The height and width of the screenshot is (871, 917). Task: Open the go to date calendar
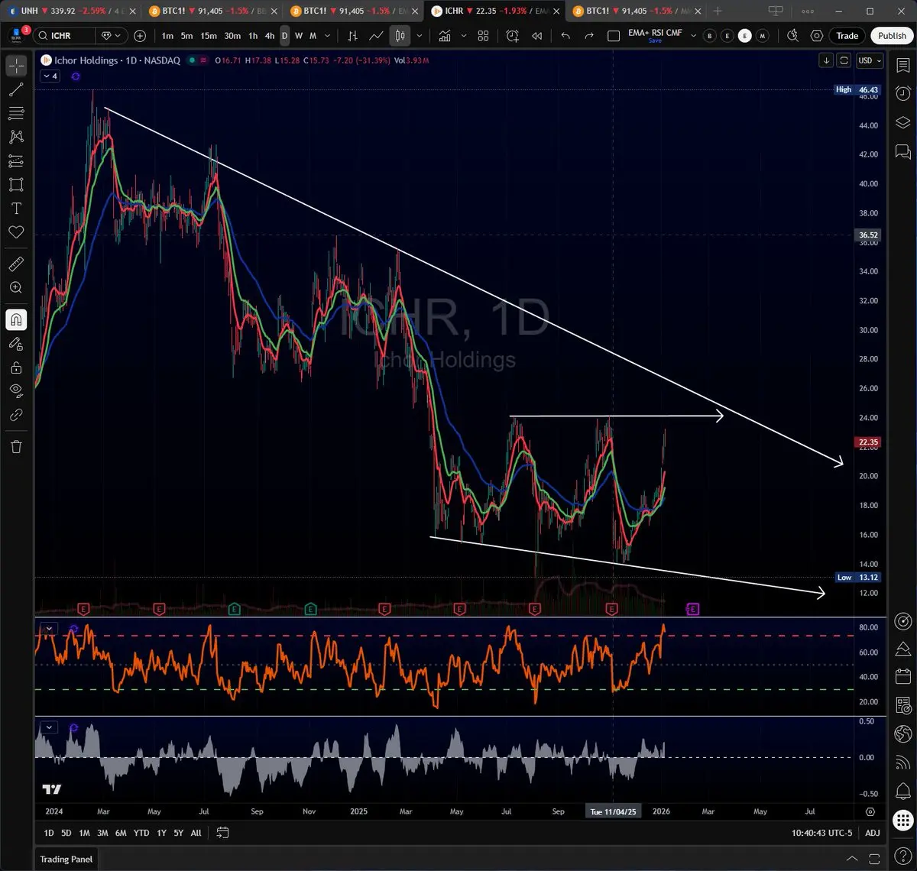222,833
